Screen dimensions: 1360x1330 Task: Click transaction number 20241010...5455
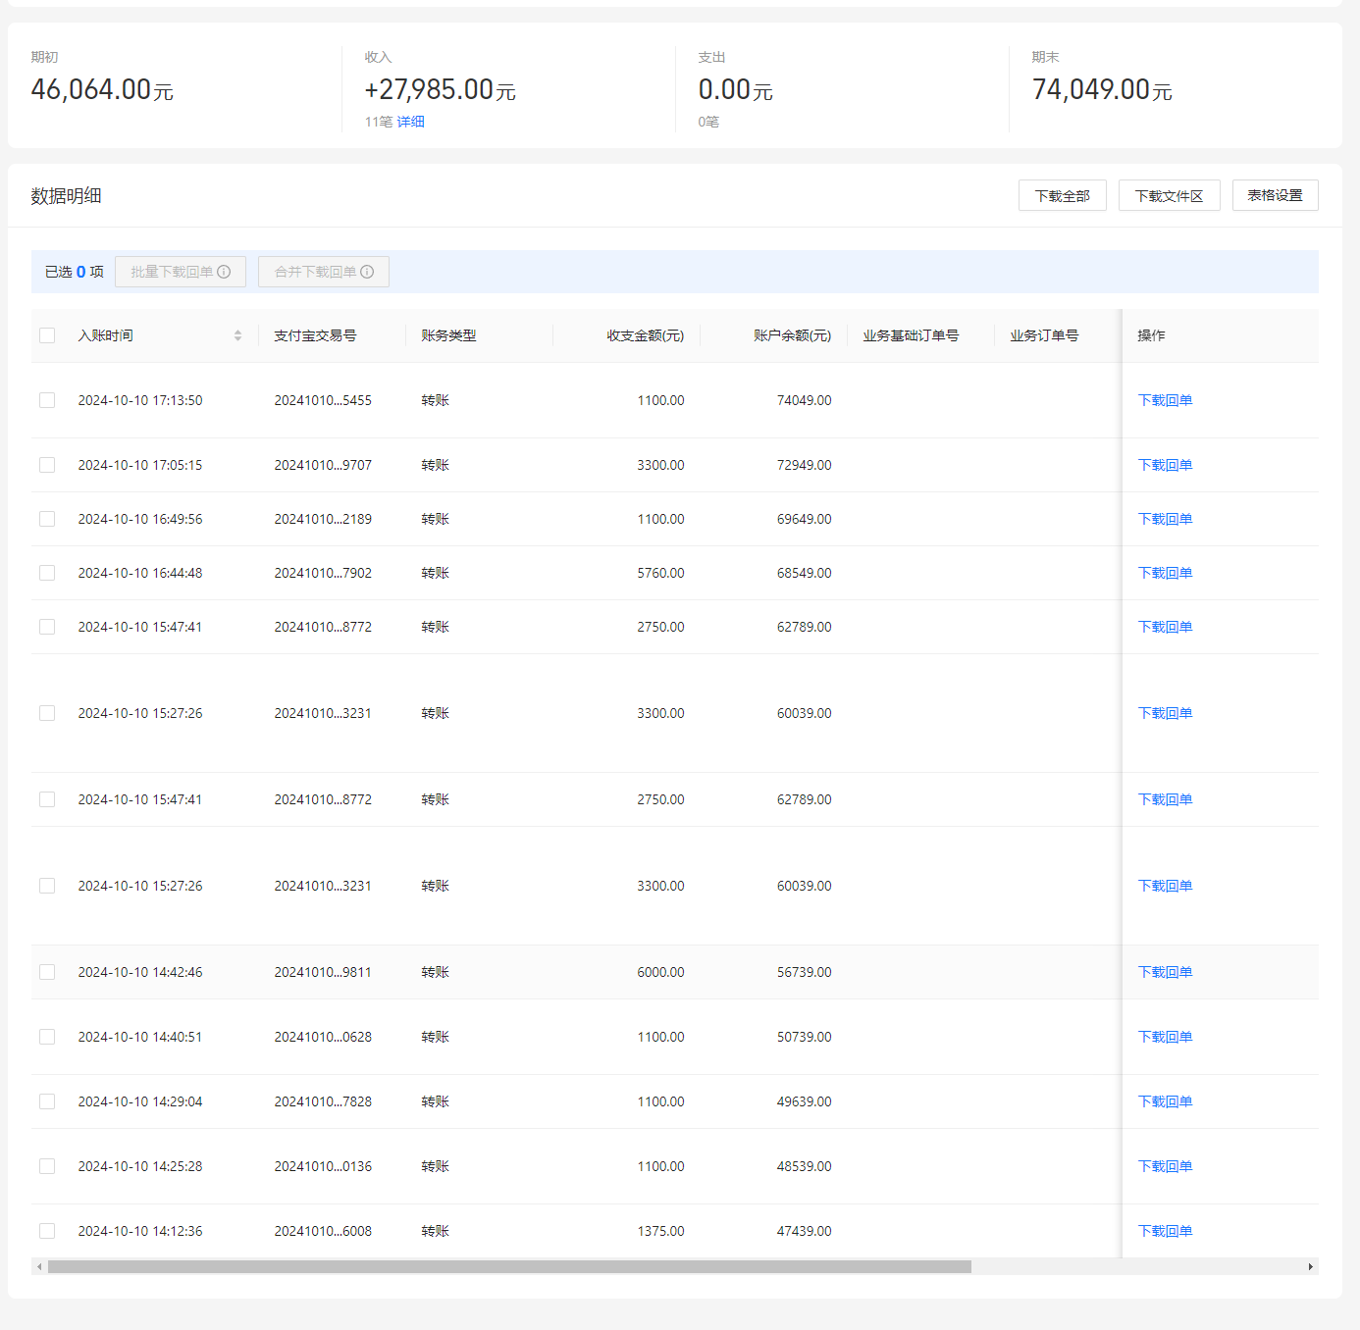(323, 400)
